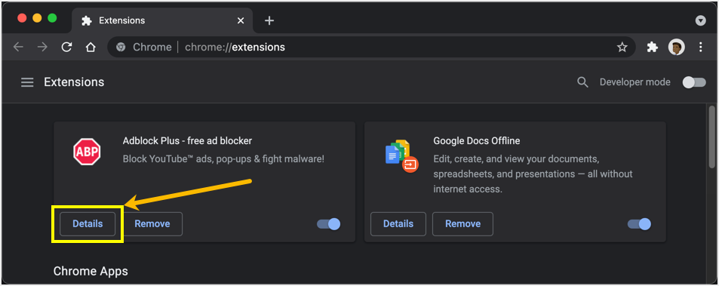Click the "Block YouTube™ ads" description text
The width and height of the screenshot is (719, 286).
223,159
